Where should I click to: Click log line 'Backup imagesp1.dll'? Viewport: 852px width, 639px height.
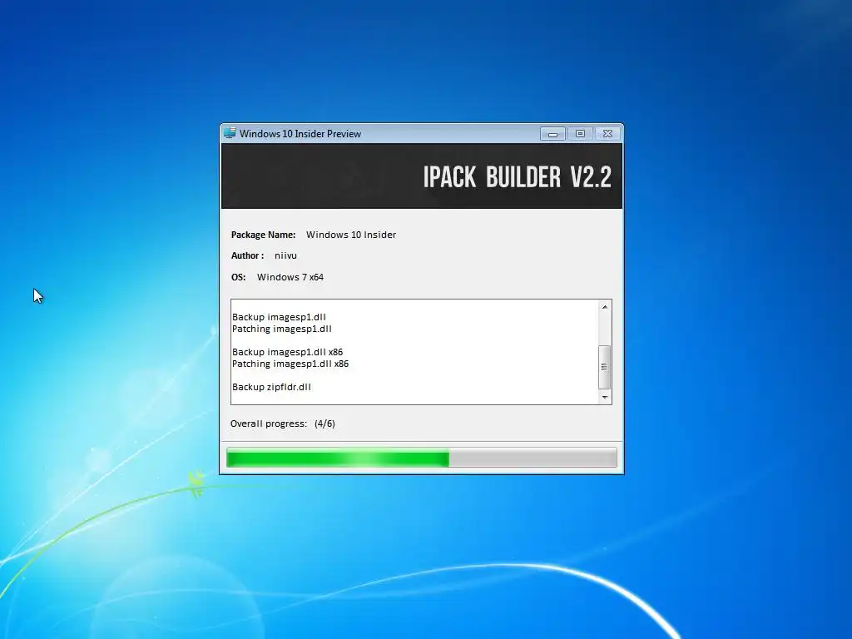pyautogui.click(x=279, y=317)
